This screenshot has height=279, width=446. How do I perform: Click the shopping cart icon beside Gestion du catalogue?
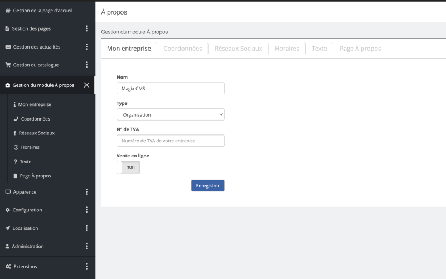tap(8, 65)
